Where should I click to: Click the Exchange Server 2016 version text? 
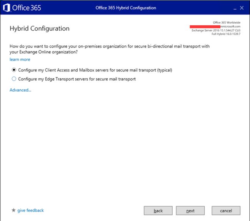coord(216,30)
